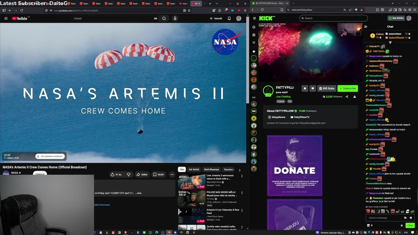This screenshot has height=235, width=418.
Task: Open the DONATE panel image
Action: 295,166
